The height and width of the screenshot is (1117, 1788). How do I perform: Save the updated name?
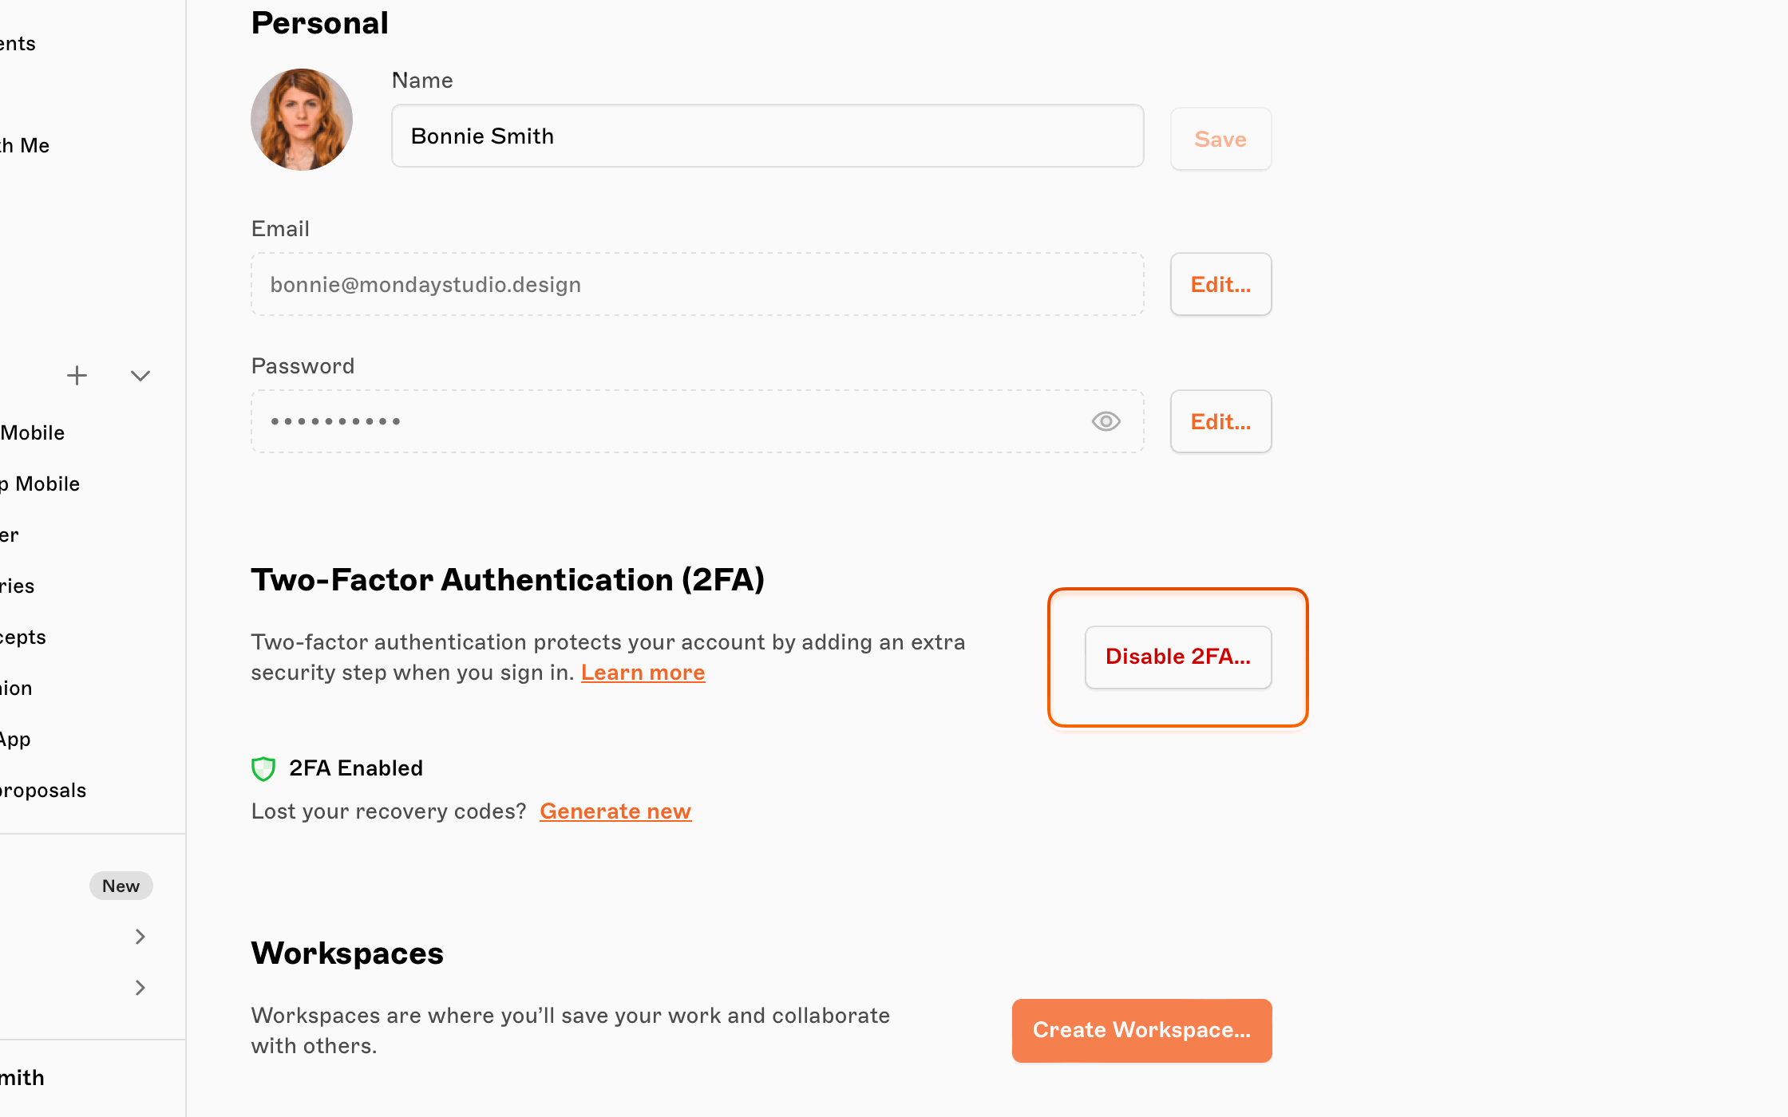click(1220, 139)
